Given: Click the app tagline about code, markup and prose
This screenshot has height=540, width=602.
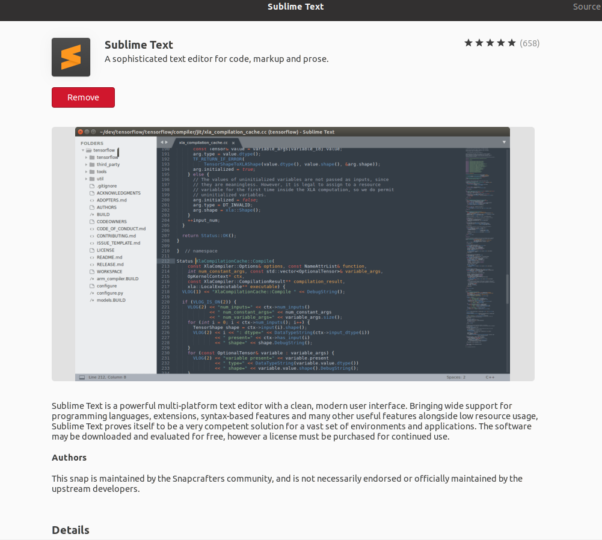Looking at the screenshot, I should pos(217,59).
